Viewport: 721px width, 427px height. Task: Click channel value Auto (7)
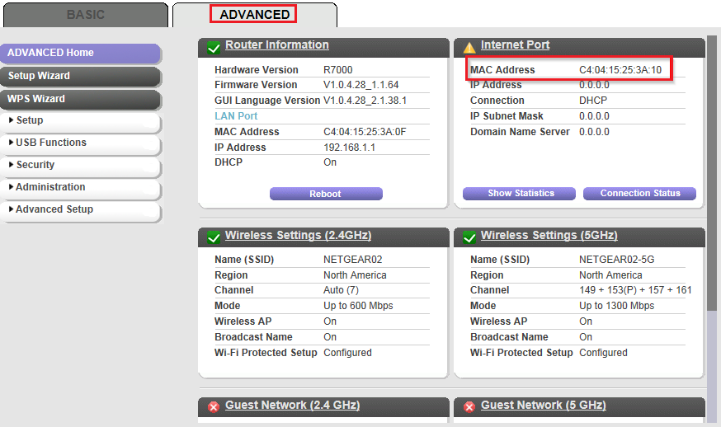tap(341, 290)
